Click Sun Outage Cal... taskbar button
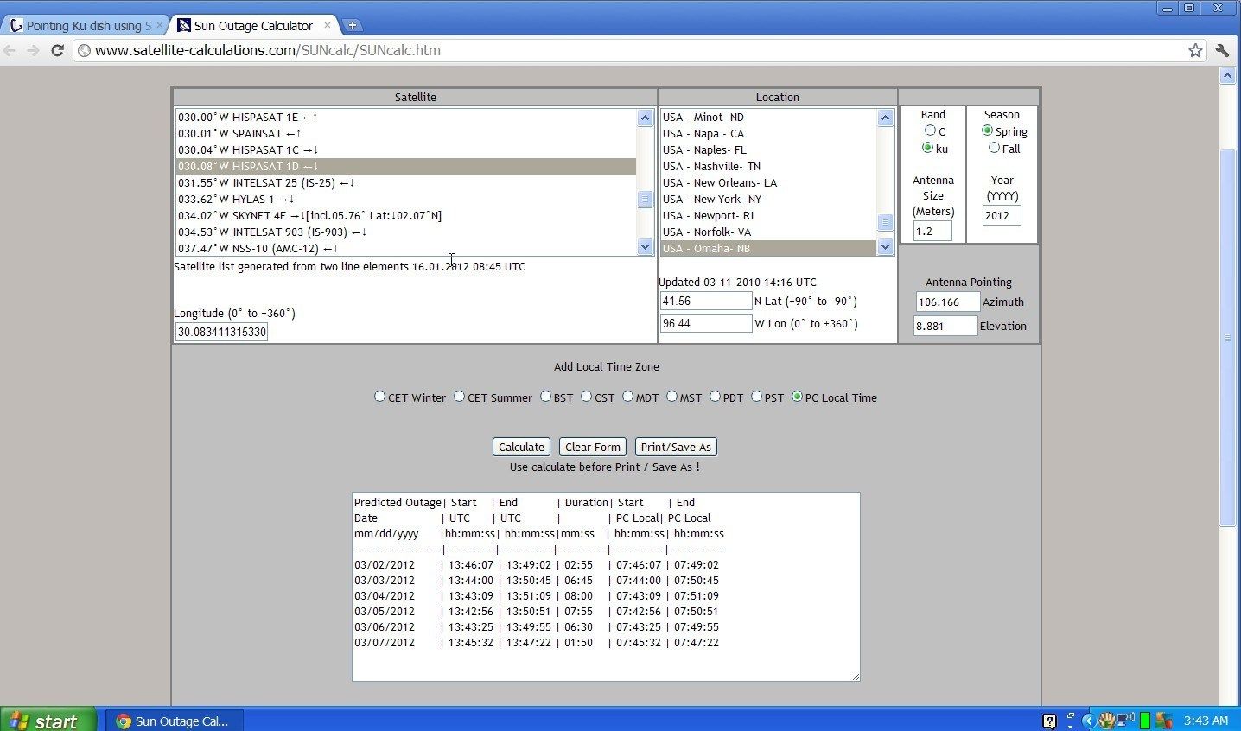Image resolution: width=1241 pixels, height=731 pixels. click(175, 721)
